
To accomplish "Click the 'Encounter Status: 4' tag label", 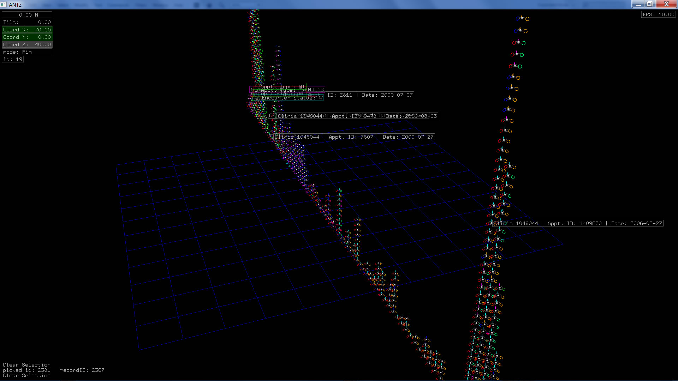I will (x=289, y=98).
